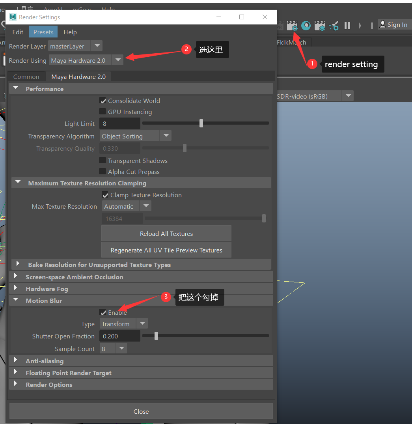Click the Sign In button

click(393, 24)
